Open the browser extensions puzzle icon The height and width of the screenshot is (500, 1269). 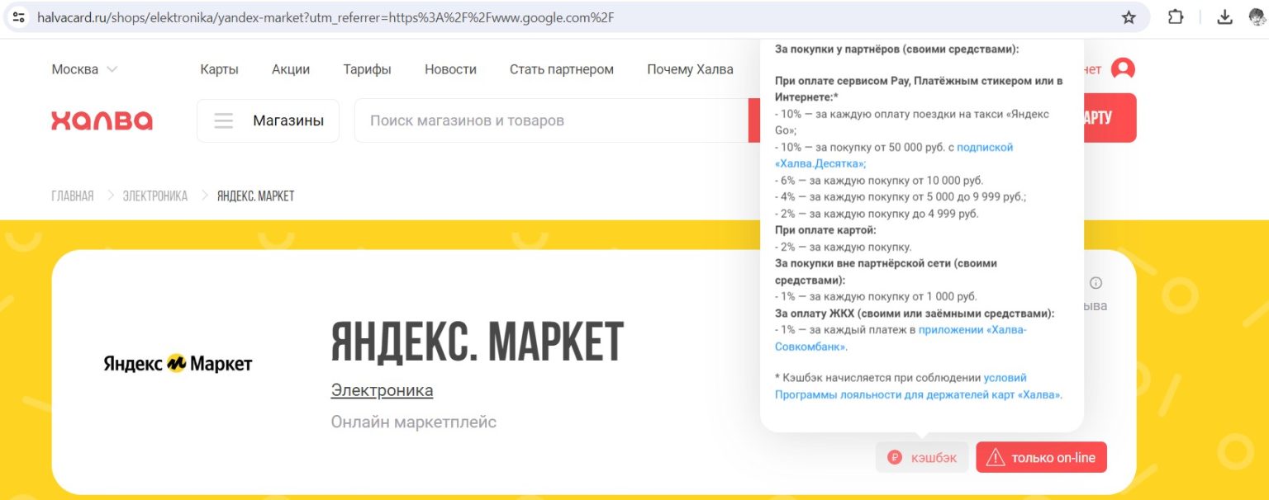(1175, 17)
